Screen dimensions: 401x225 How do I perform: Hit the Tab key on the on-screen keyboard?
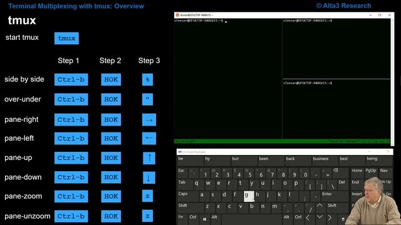coord(185,184)
